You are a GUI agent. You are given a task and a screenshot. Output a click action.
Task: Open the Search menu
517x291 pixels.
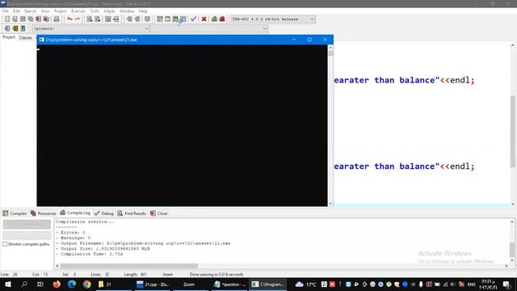[31, 11]
